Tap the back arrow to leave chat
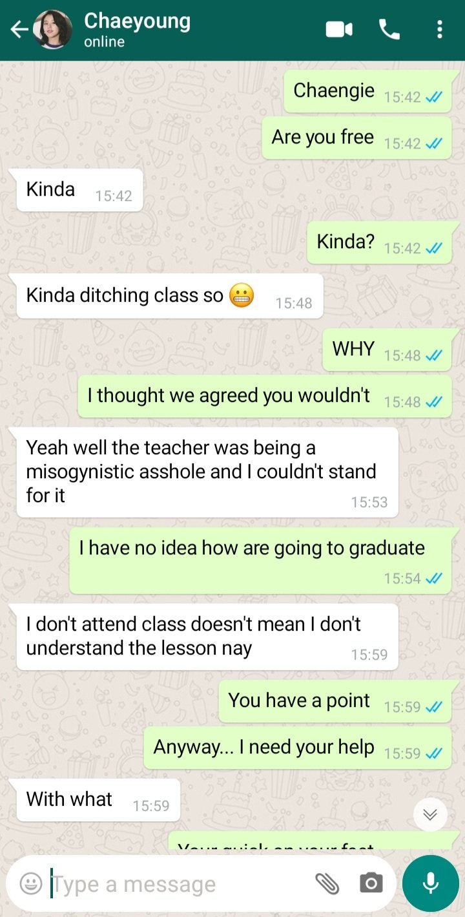465x917 pixels. point(18,30)
